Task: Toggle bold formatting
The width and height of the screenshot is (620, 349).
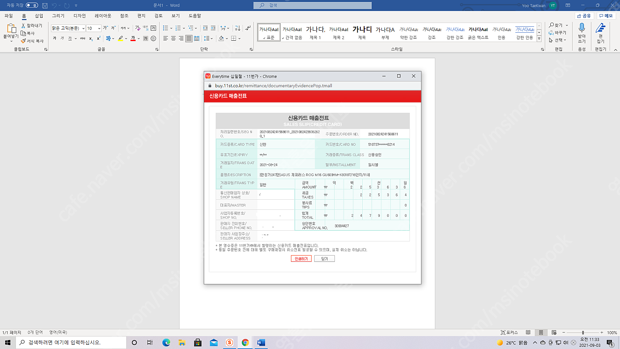Action: [55, 38]
